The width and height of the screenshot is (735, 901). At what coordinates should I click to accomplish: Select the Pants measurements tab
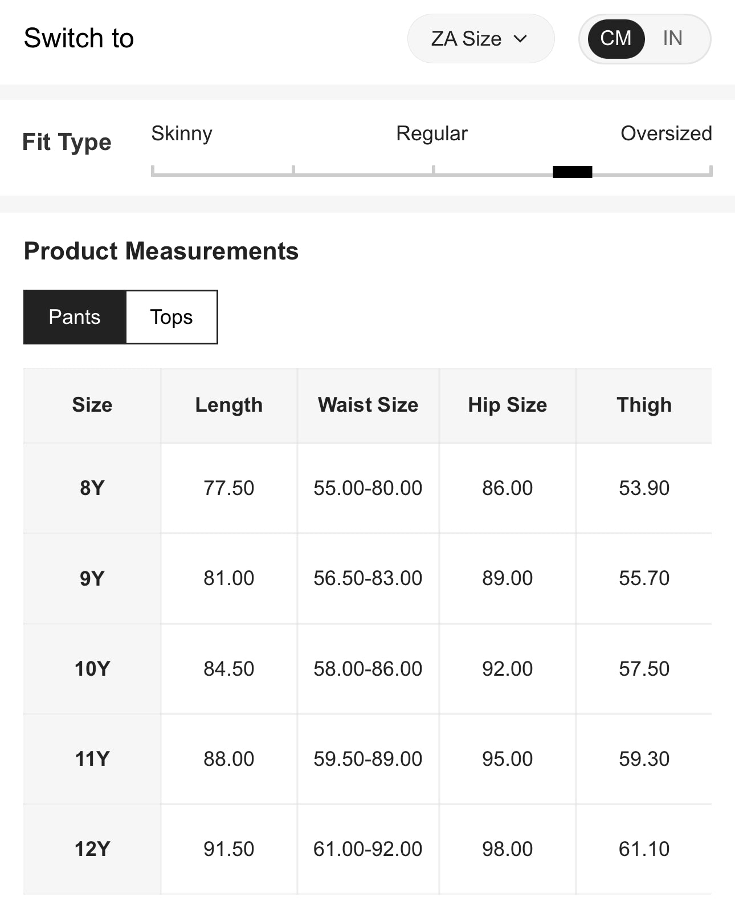coord(75,317)
